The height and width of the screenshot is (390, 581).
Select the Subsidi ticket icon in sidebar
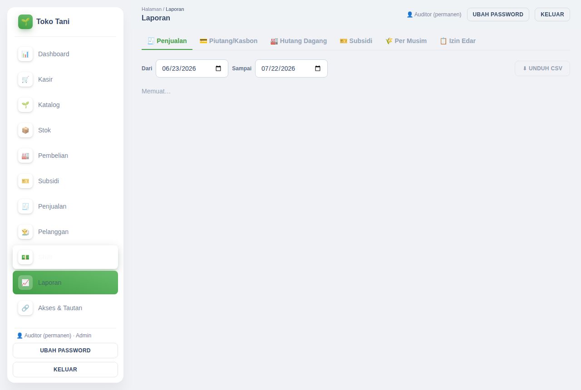[25, 181]
